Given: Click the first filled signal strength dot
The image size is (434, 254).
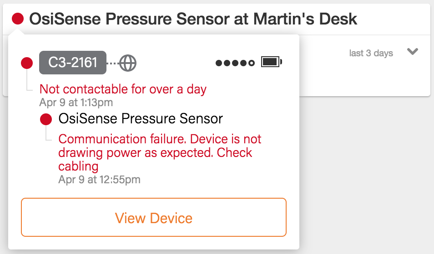Looking at the screenshot, I should [219, 63].
